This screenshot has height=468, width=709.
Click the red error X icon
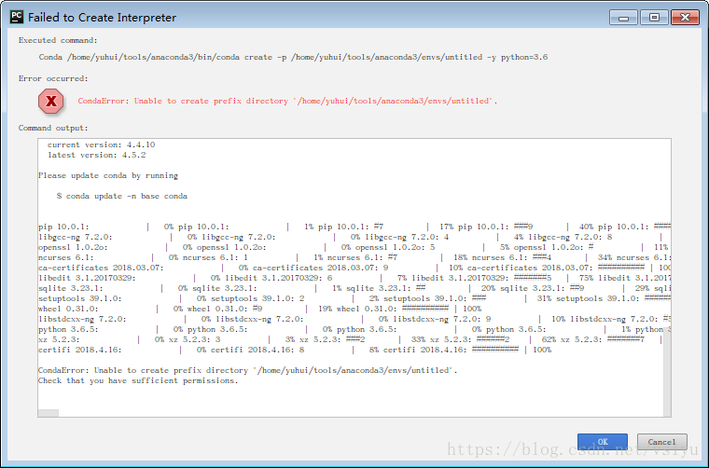click(x=51, y=101)
